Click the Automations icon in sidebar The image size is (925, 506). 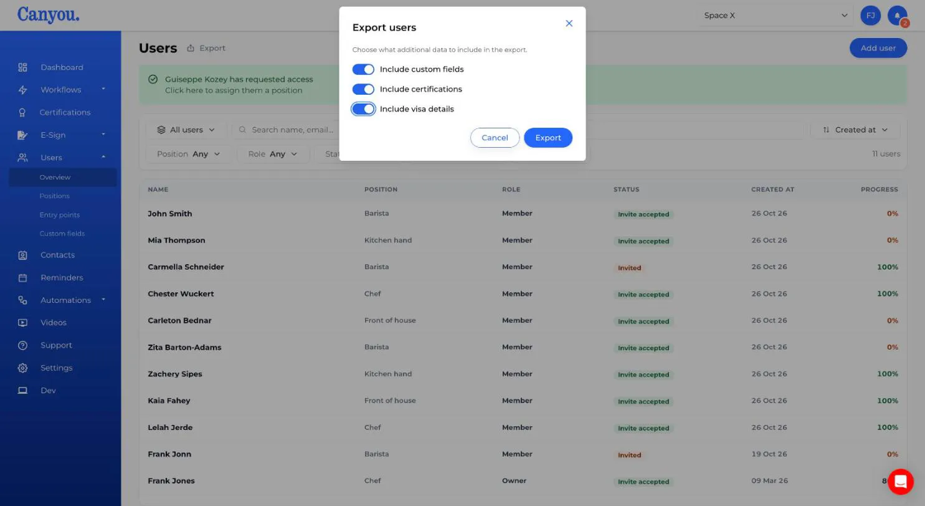[x=22, y=300]
